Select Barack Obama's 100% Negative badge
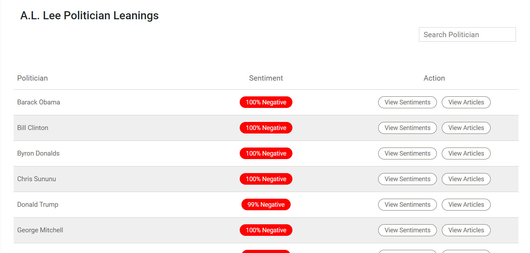The height and width of the screenshot is (253, 530). pyautogui.click(x=266, y=102)
